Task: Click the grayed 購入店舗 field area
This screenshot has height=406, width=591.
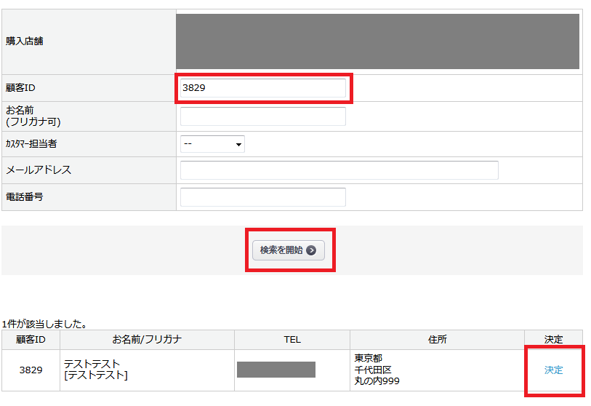Action: pos(377,41)
